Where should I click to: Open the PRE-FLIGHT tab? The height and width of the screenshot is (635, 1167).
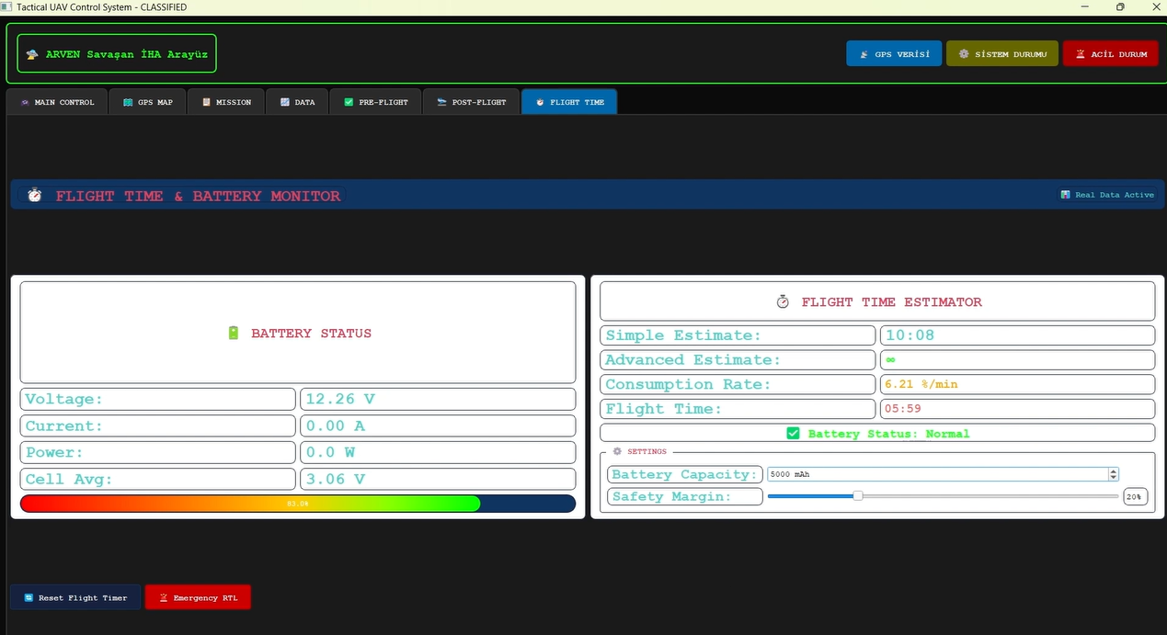375,102
